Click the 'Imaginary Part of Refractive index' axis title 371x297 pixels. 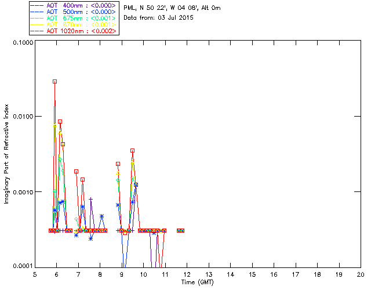pos(6,154)
